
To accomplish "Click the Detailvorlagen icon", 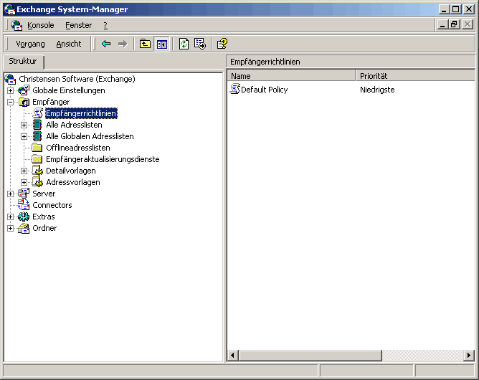I will pos(37,171).
